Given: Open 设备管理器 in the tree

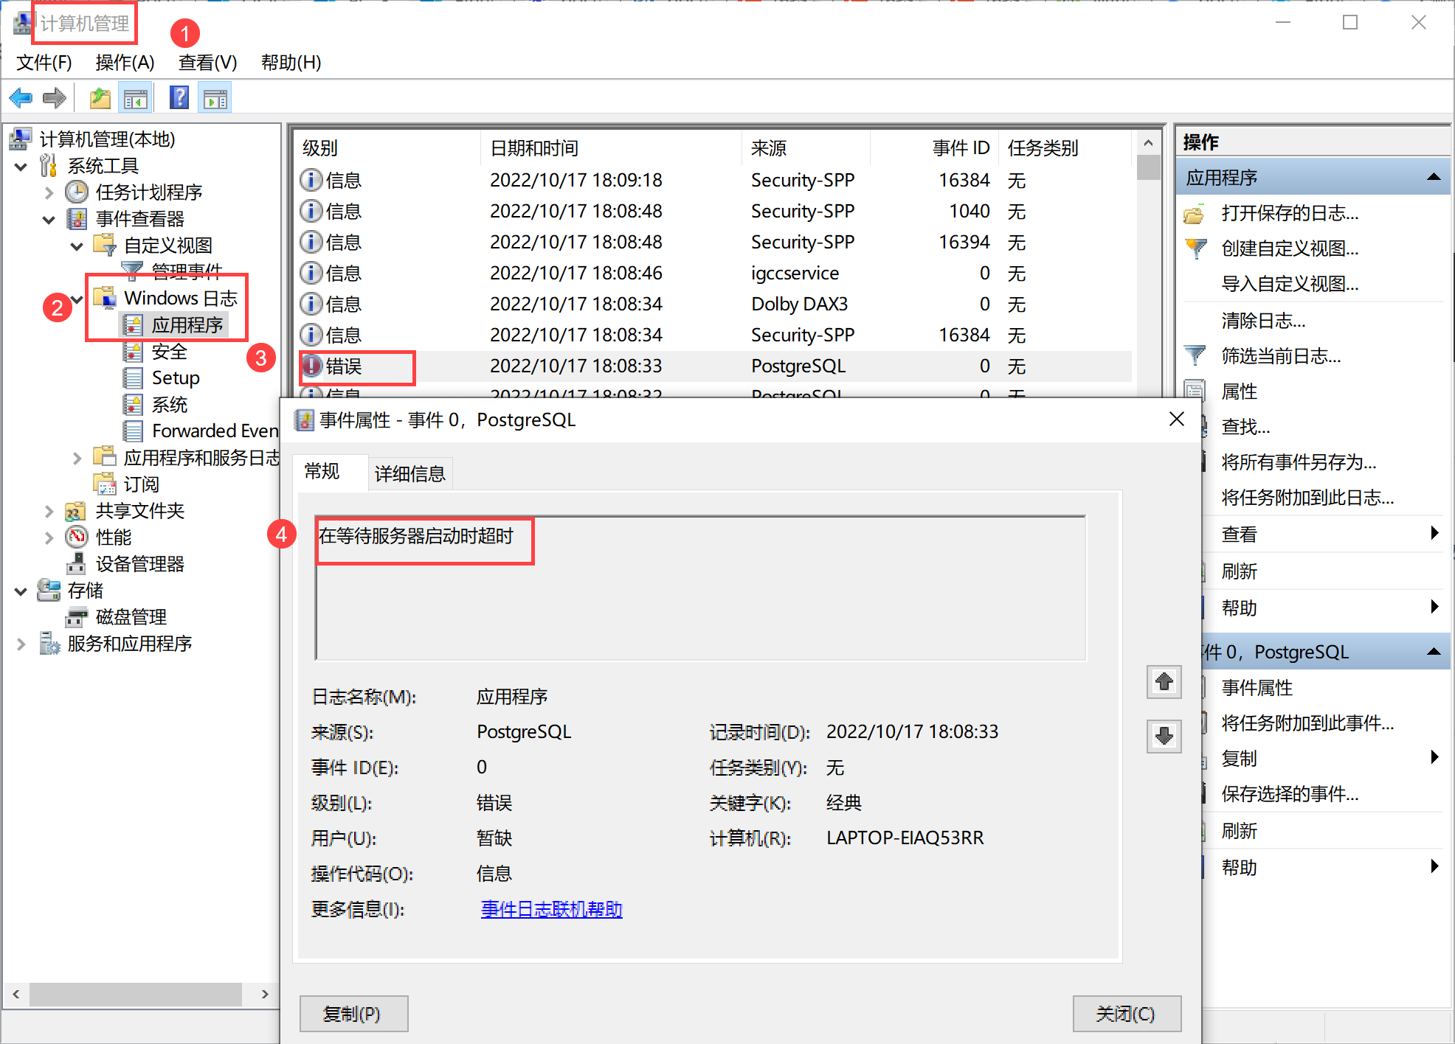Looking at the screenshot, I should (139, 564).
